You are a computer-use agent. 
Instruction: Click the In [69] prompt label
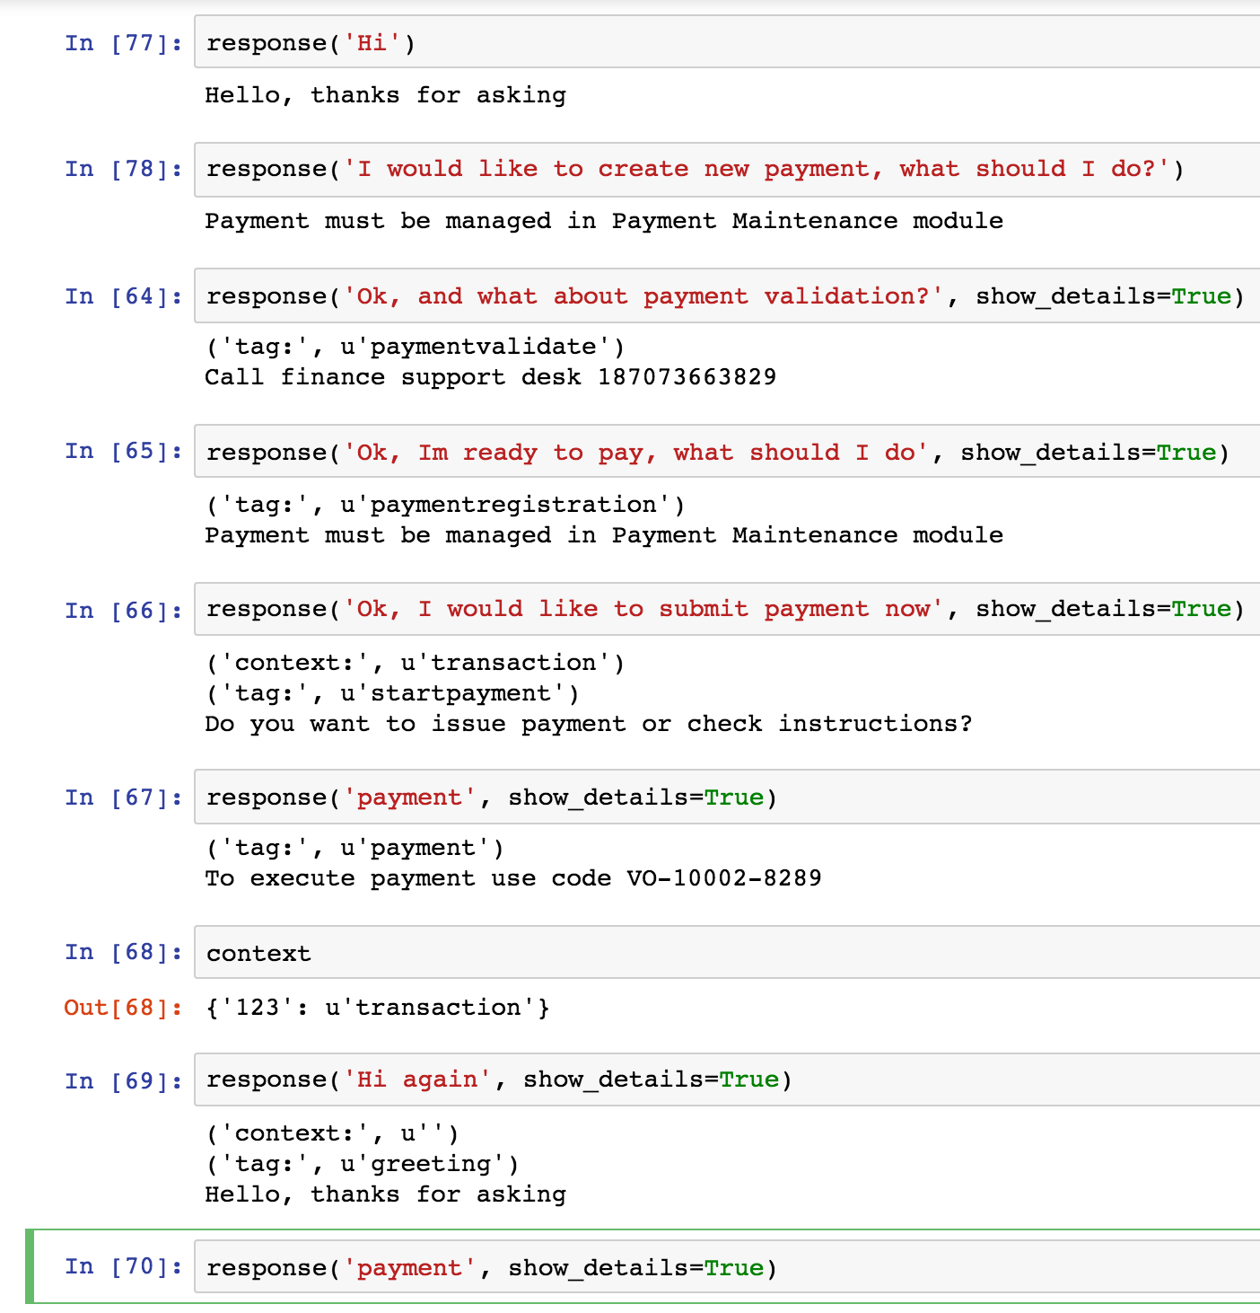coord(123,1081)
